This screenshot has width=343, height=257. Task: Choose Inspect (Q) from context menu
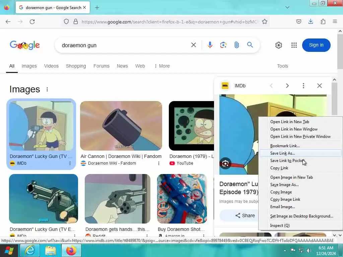click(x=280, y=226)
